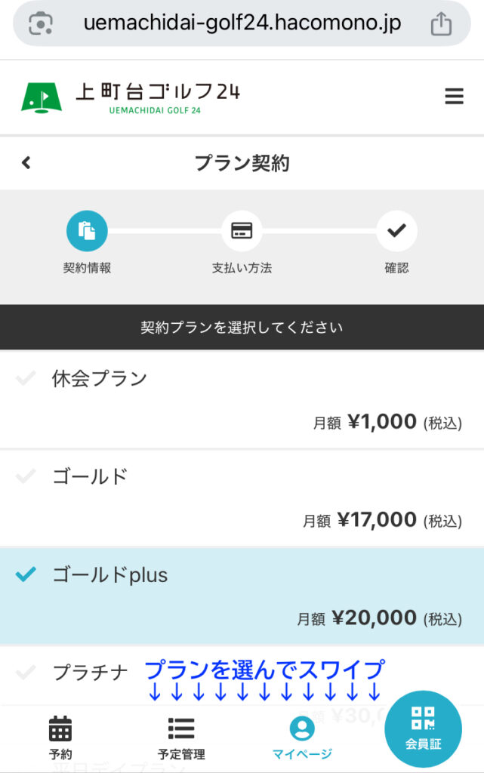The width and height of the screenshot is (484, 773).
Task: Tap the browser share icon
Action: pyautogui.click(x=441, y=24)
